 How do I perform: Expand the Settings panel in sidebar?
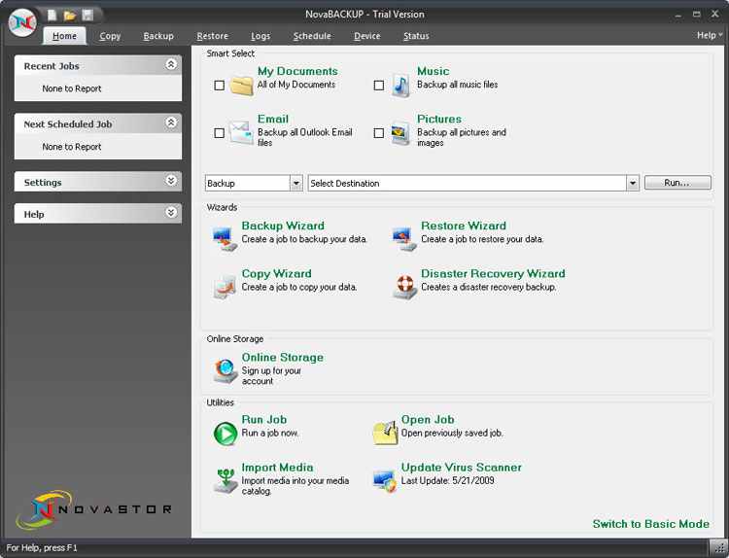point(171,182)
